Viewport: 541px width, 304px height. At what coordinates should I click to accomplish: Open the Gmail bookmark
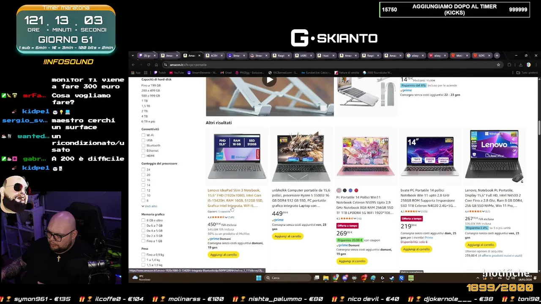click(x=226, y=73)
